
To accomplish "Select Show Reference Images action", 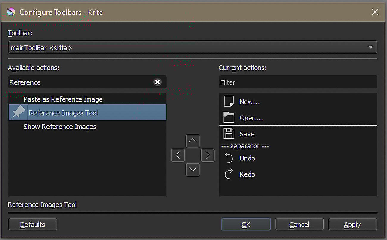I will tap(87, 127).
